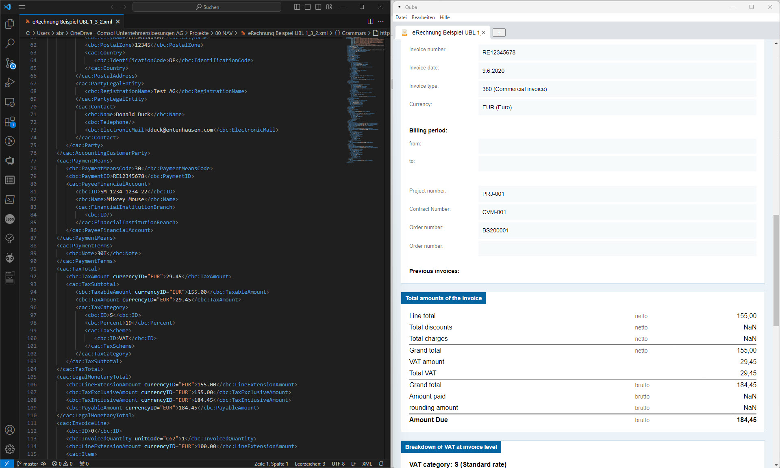The width and height of the screenshot is (780, 468).
Task: Add a new tab in Quba with plus button
Action: click(x=499, y=32)
